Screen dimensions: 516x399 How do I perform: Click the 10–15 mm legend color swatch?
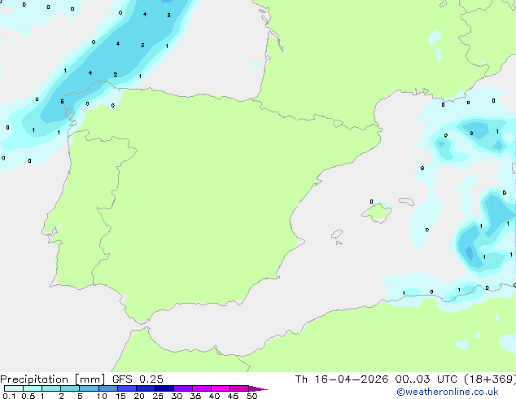(x=108, y=388)
